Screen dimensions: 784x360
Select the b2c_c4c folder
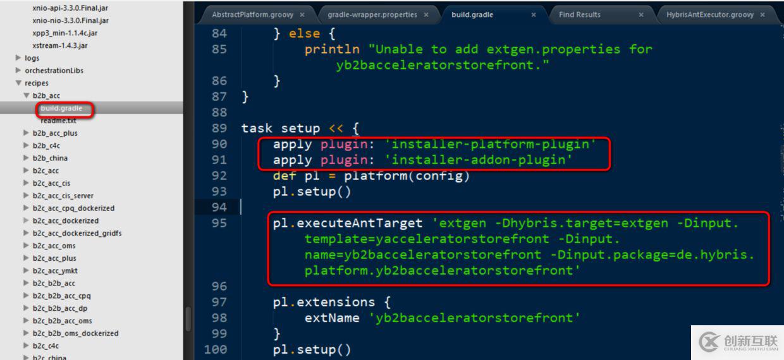(46, 346)
